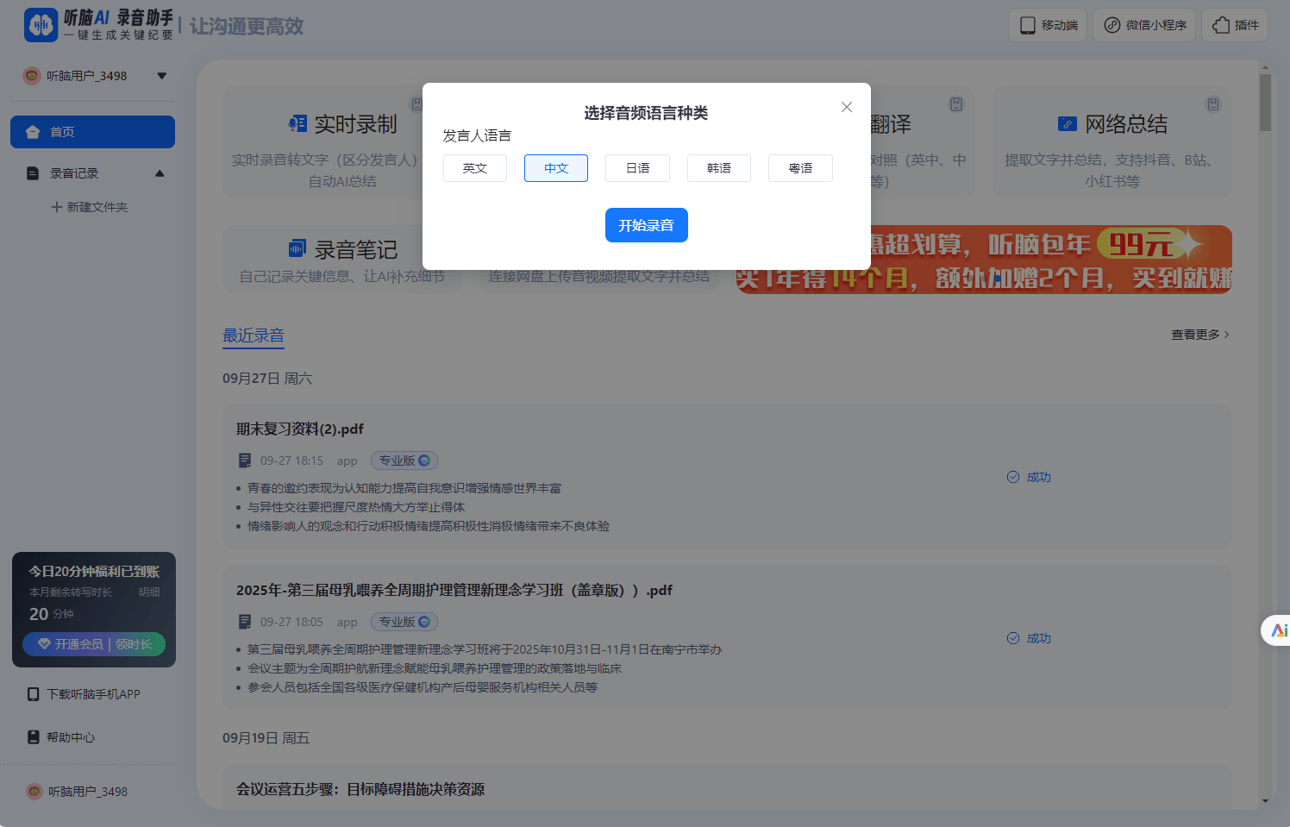1290x827 pixels.
Task: Click the 开通会员 | 领时长 button
Action: 94,644
